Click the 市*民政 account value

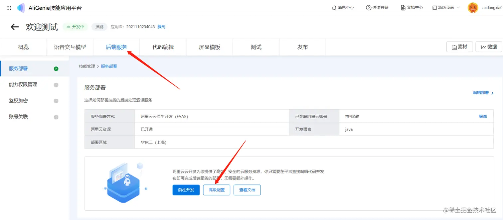pos(352,117)
